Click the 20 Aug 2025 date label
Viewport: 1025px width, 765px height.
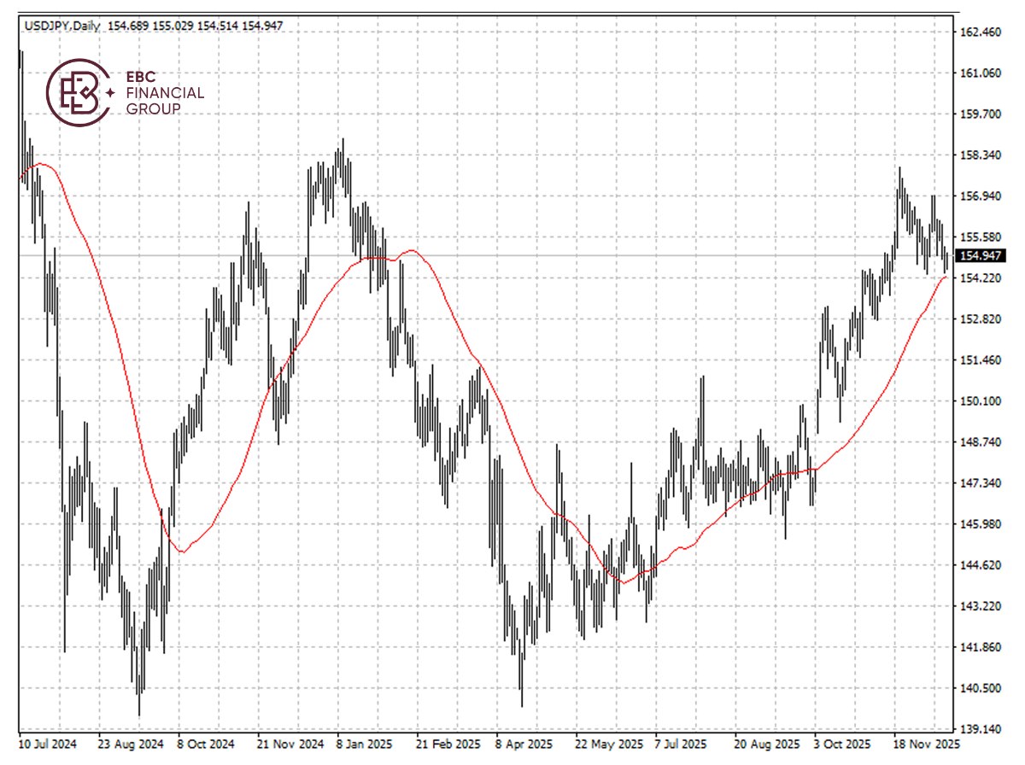[766, 745]
